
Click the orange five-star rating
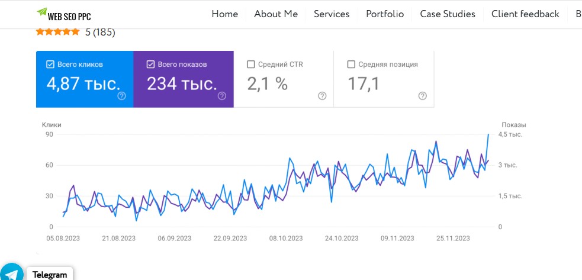[57, 32]
